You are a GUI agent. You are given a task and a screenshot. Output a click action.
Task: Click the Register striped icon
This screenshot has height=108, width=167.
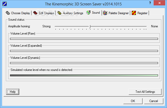pos(134,13)
